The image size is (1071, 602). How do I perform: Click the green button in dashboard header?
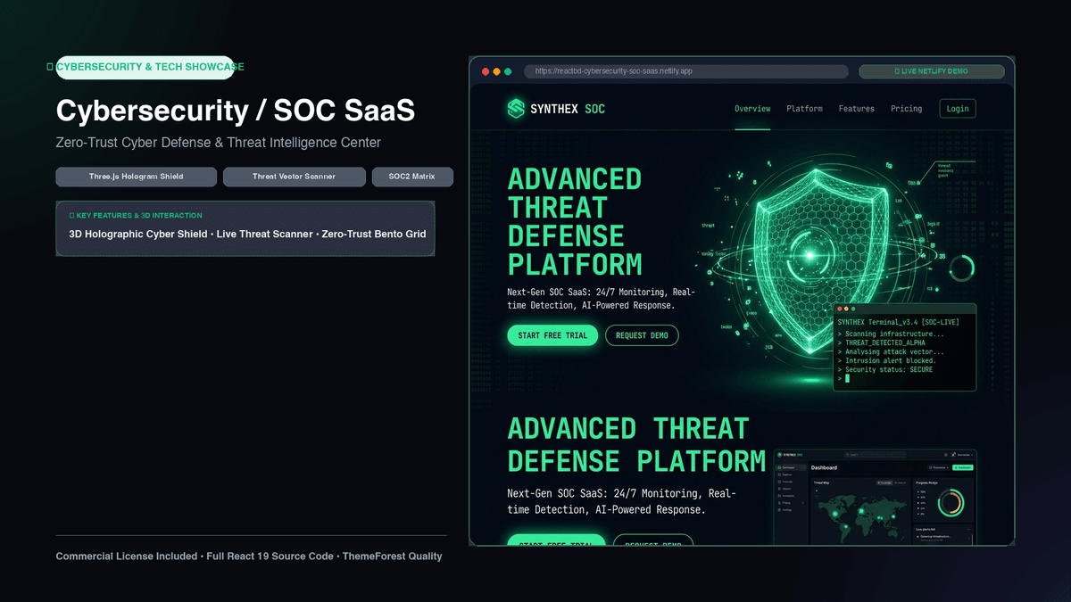click(x=963, y=467)
